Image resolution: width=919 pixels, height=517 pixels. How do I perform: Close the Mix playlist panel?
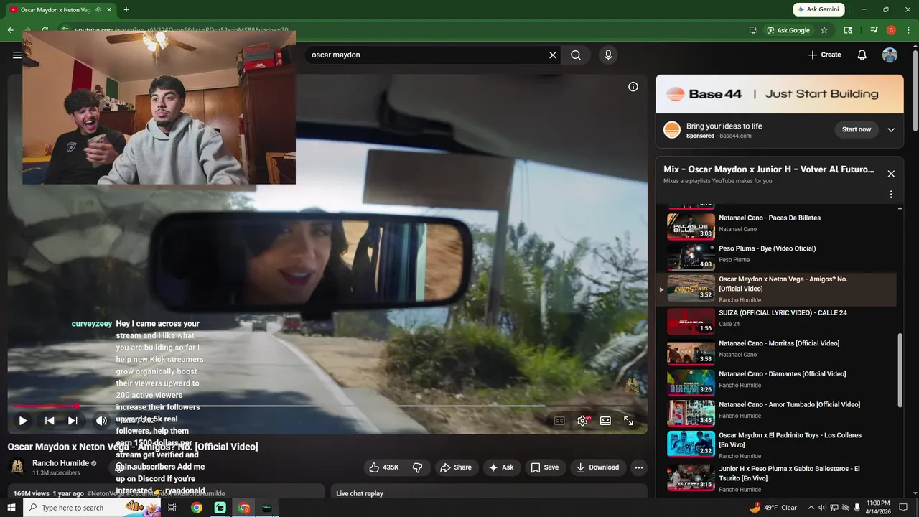[x=891, y=174]
